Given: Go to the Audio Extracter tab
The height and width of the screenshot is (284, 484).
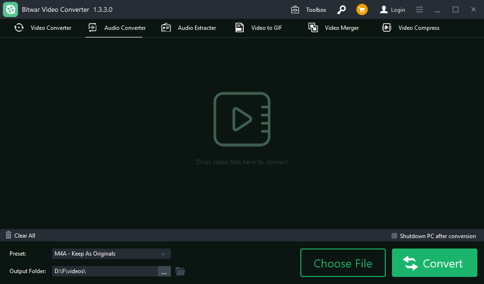Looking at the screenshot, I should click(x=188, y=28).
